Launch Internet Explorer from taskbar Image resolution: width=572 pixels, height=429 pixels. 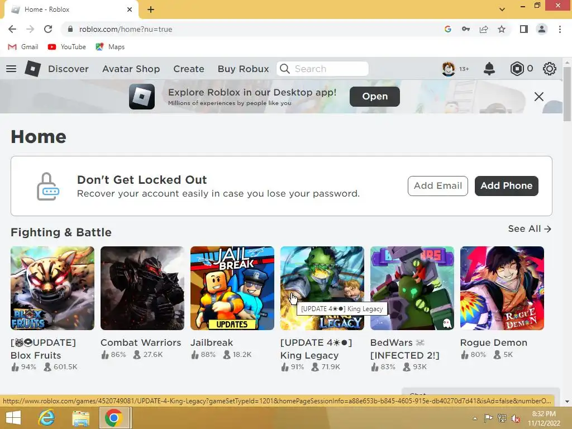pyautogui.click(x=47, y=418)
